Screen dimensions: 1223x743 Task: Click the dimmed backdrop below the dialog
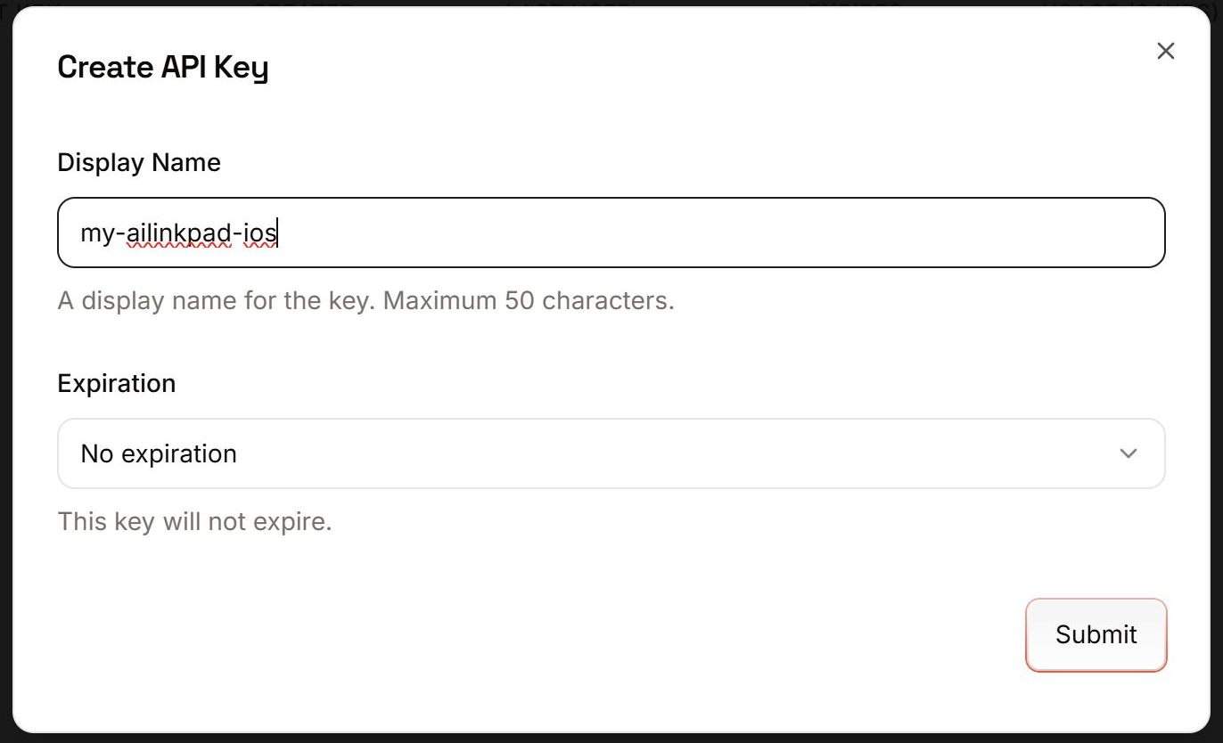pos(611,739)
